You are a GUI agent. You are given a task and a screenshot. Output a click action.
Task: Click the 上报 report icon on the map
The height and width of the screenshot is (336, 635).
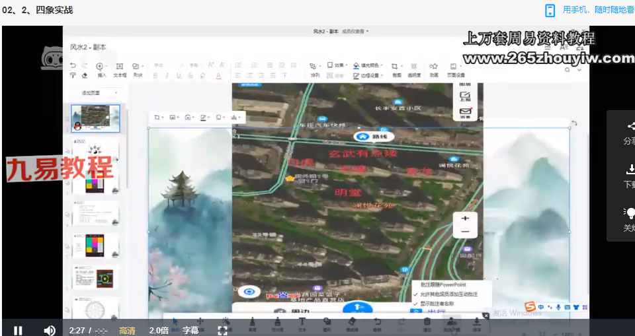pyautogui.click(x=465, y=96)
